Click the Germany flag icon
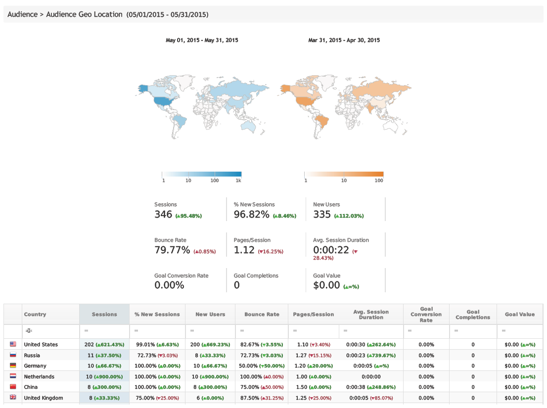547x408 pixels. (x=13, y=365)
